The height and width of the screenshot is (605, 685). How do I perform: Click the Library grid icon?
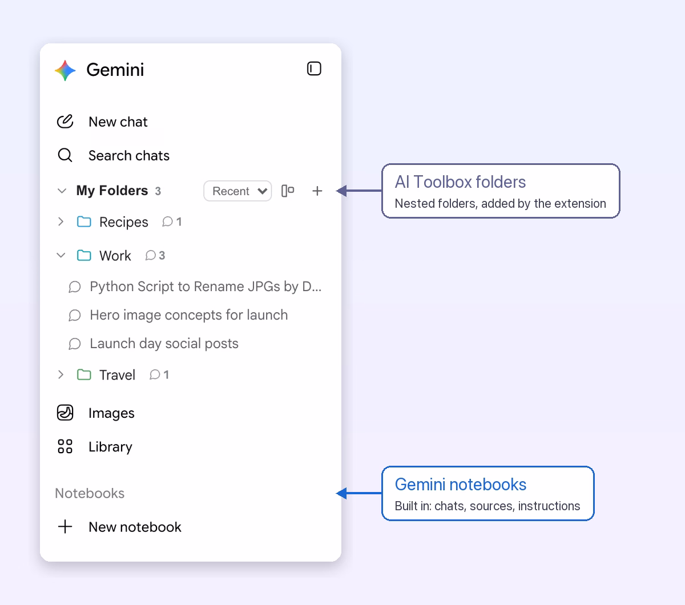[65, 446]
